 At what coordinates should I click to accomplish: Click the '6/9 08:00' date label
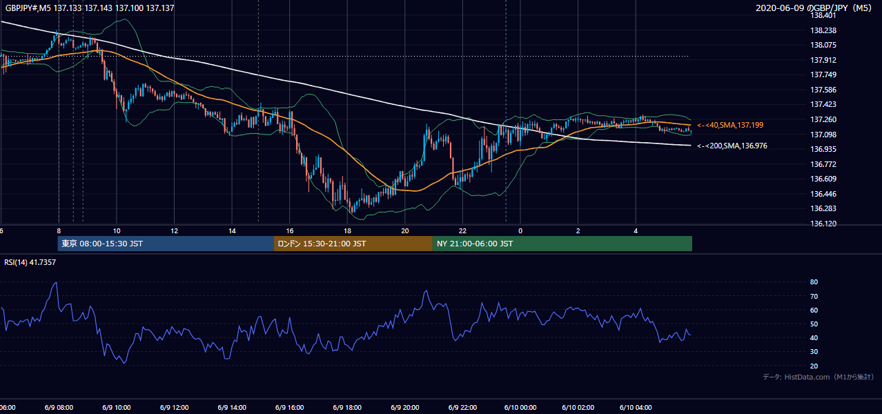pyautogui.click(x=59, y=408)
